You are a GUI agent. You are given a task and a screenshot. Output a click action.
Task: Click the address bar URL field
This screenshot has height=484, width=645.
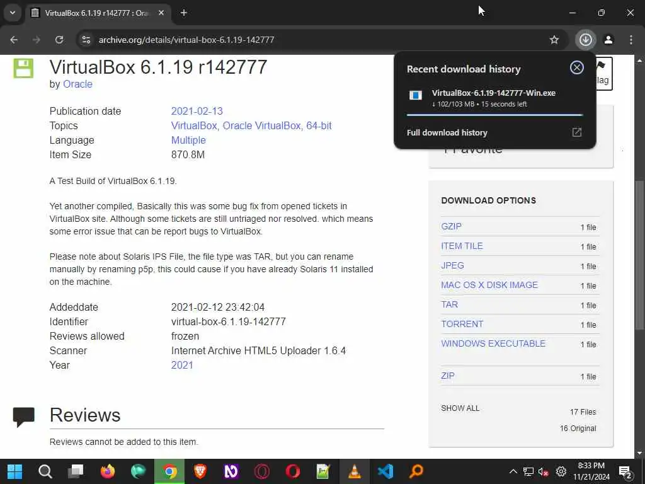(321, 40)
